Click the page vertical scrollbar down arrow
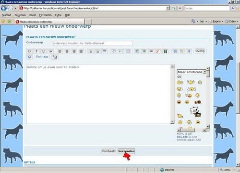The image size is (240, 173). pyautogui.click(x=238, y=165)
